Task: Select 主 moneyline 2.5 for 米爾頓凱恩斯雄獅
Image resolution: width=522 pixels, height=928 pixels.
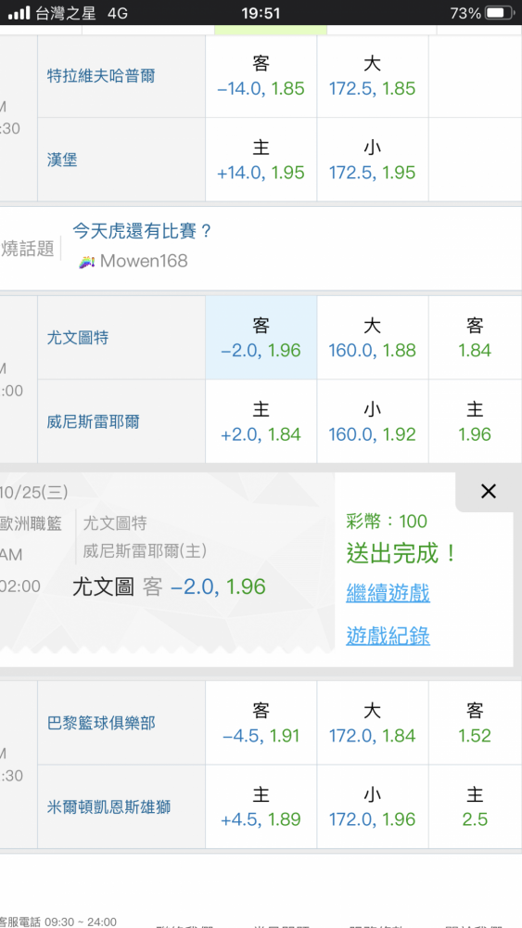Action: 475,806
